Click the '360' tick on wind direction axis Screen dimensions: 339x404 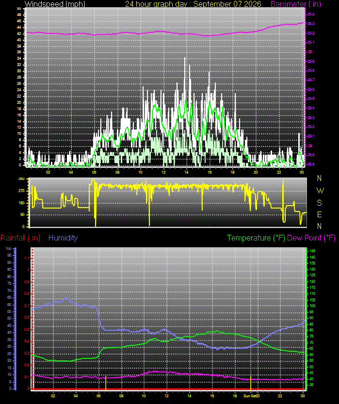[22, 178]
